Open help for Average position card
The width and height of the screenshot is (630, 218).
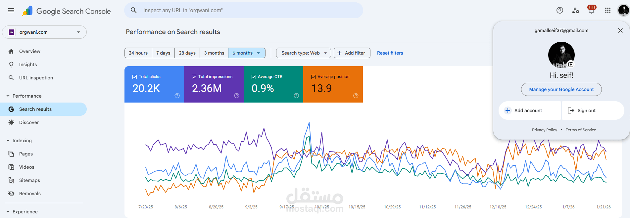(x=356, y=96)
